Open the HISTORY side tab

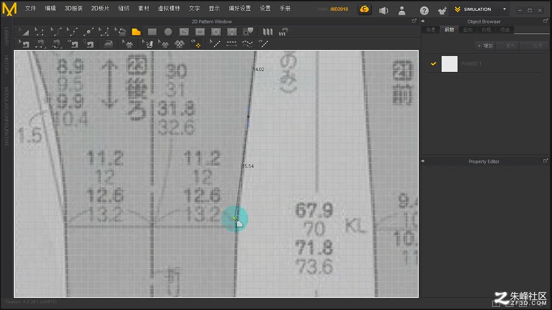click(6, 65)
